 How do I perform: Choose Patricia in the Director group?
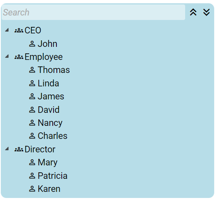click(52, 176)
